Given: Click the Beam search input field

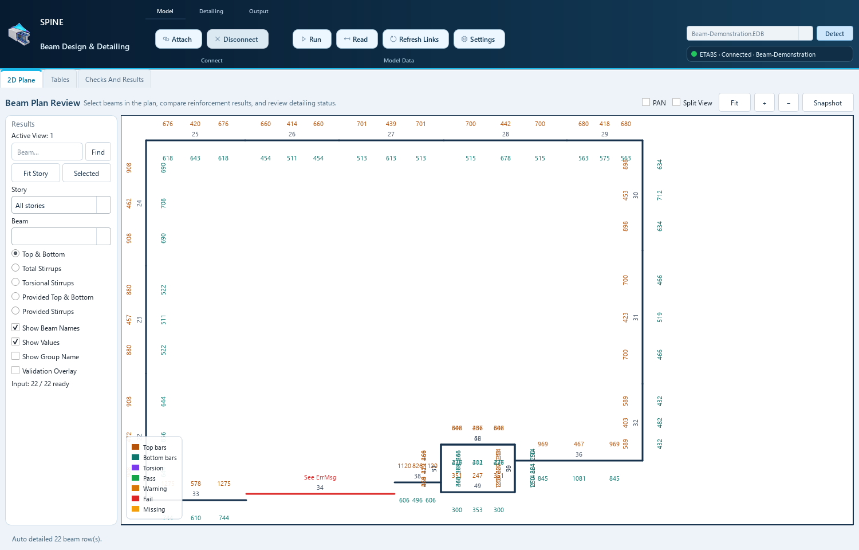Looking at the screenshot, I should tap(47, 152).
